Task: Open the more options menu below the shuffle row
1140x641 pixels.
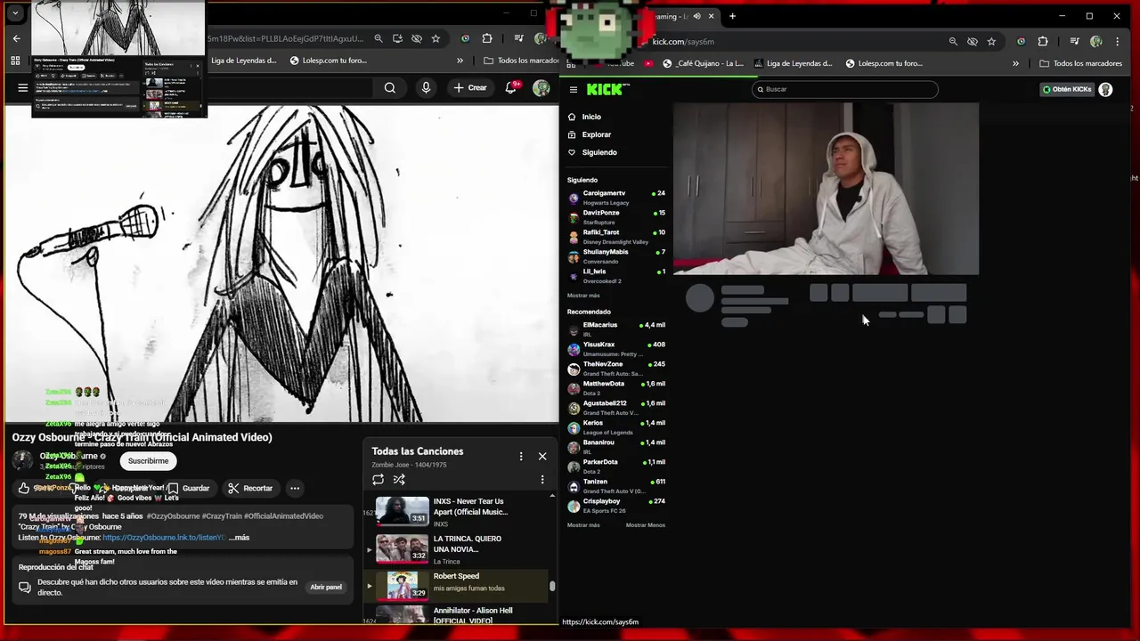Action: [x=542, y=479]
